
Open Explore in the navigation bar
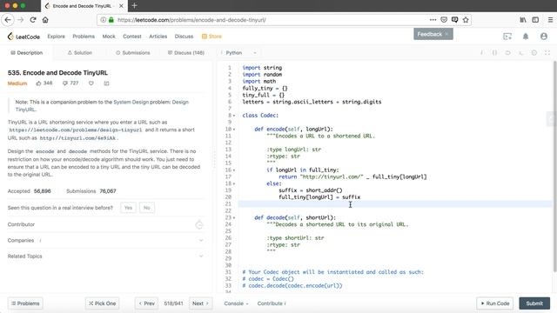coord(56,37)
